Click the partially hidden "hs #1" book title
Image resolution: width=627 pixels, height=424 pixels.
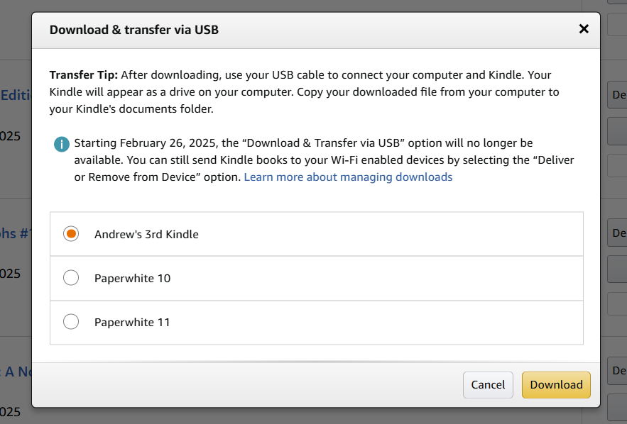pos(15,233)
